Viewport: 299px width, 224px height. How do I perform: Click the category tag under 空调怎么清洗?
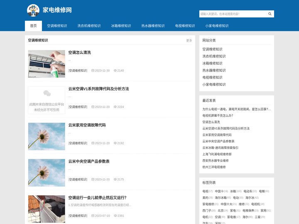[x=78, y=71]
